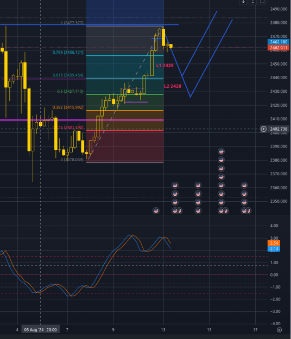Select the orange 0.382 Fibonacci level line
The width and height of the screenshot is (291, 339).
pos(125,111)
